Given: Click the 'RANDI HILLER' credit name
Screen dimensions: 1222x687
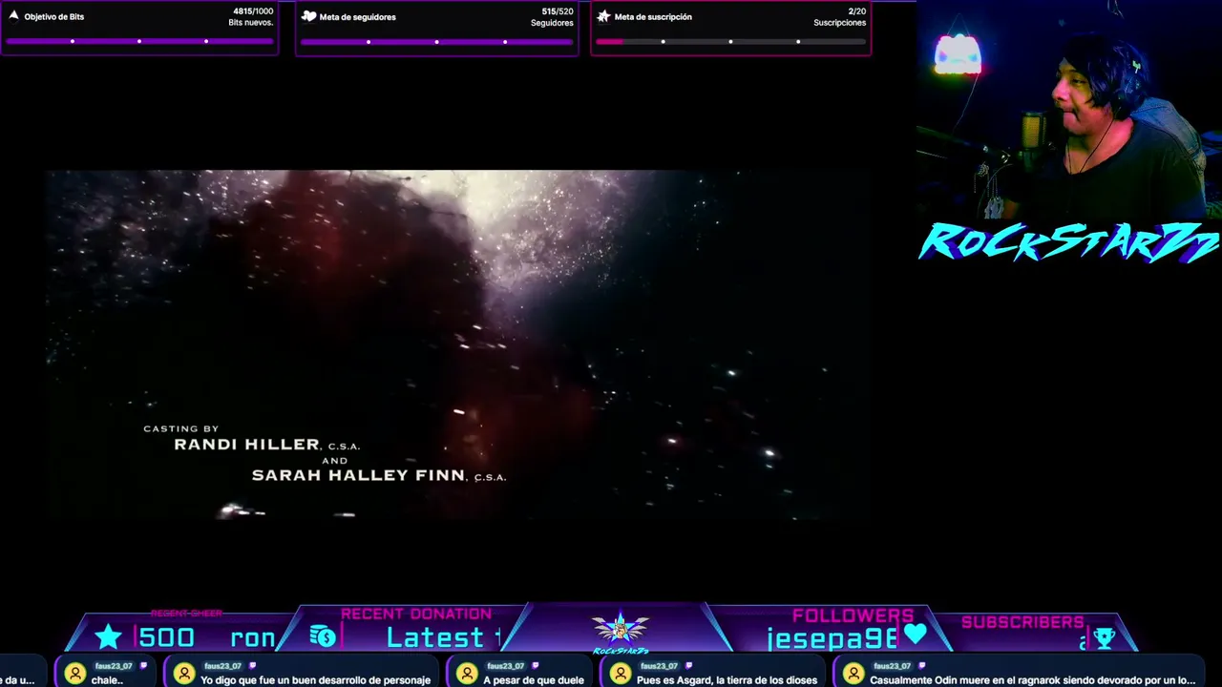Looking at the screenshot, I should tap(247, 445).
